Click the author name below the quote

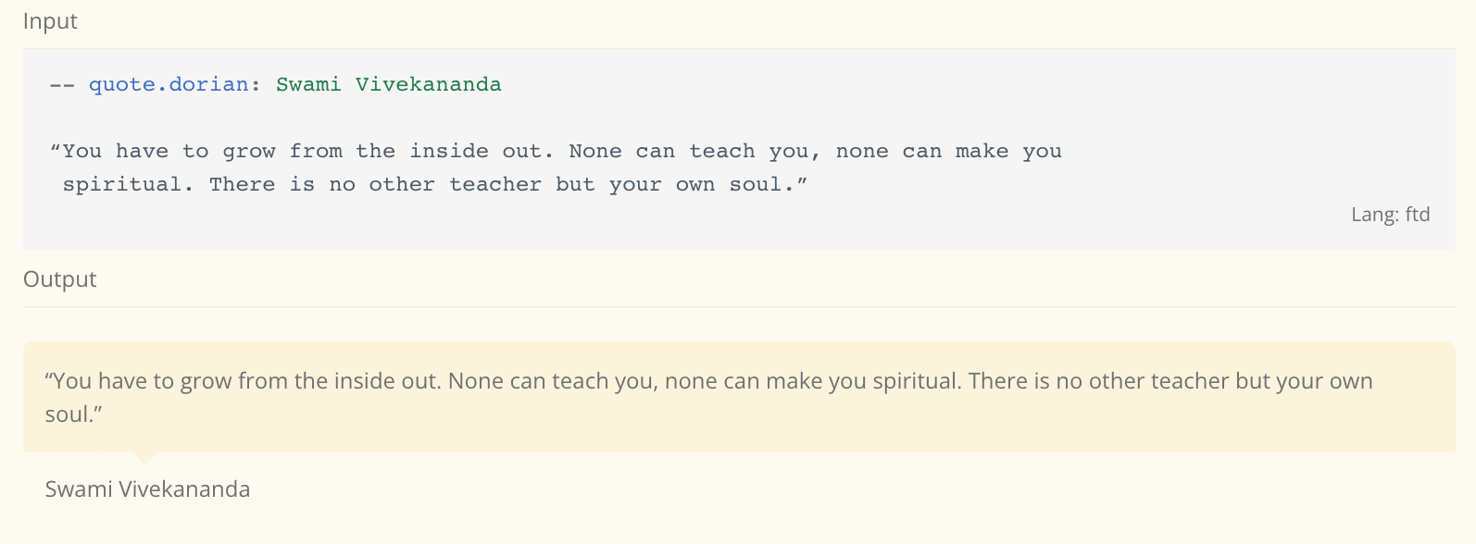pyautogui.click(x=147, y=488)
